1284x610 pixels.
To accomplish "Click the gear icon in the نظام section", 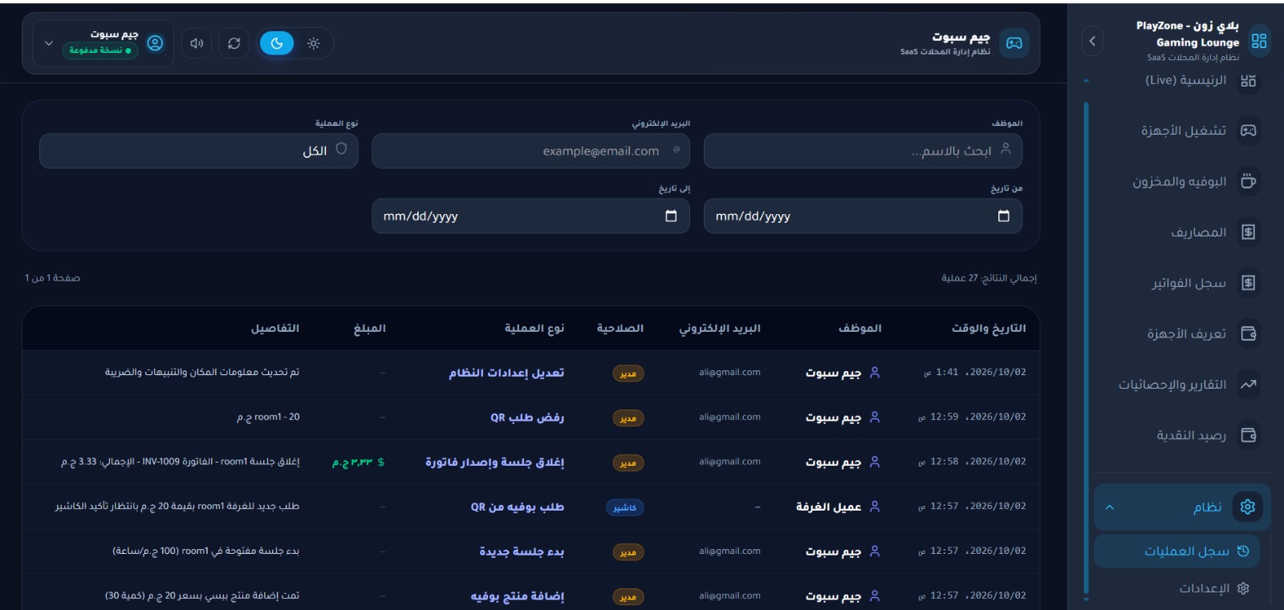I will (1247, 507).
